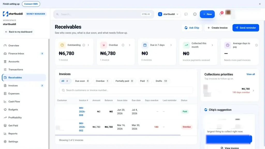Viewport: 265px width, 149px height.
Task: Go to Expenses in the sidebar
Action: [x=24, y=94]
